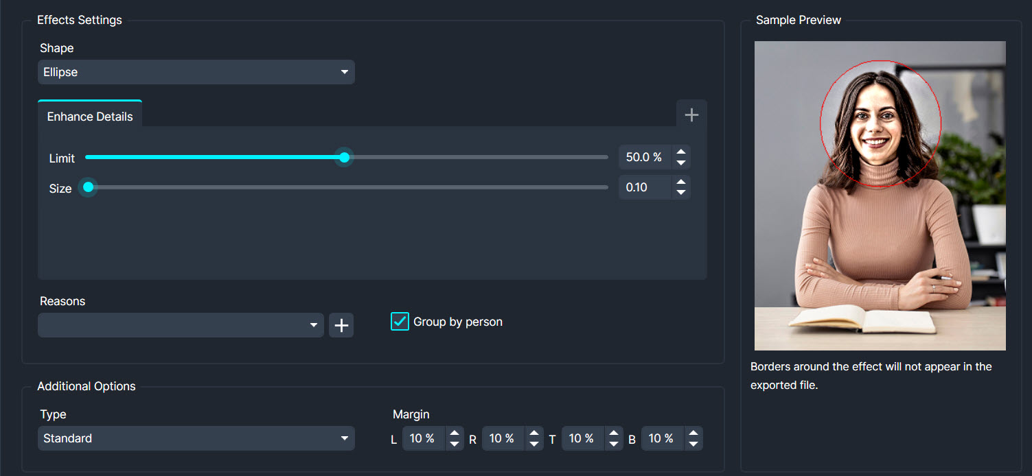Open the empty Reasons dropdown
Screen dimensions: 1032x476
tap(181, 325)
